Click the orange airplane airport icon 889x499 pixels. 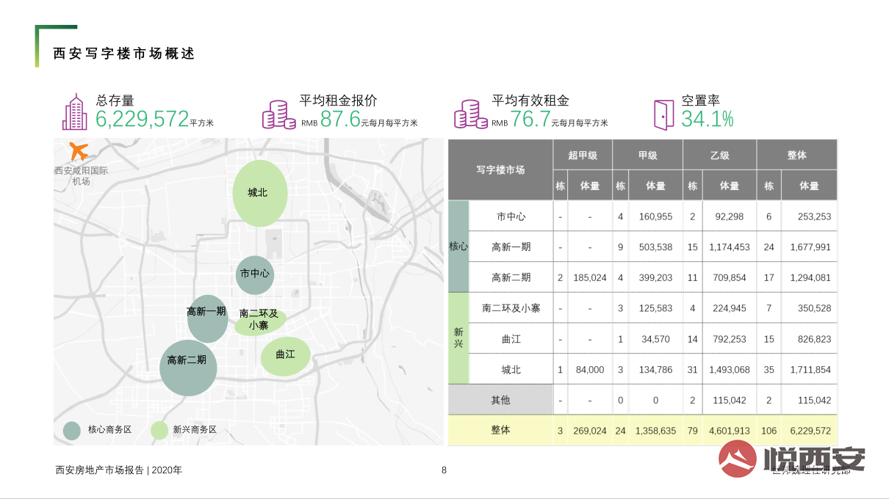pyautogui.click(x=79, y=152)
